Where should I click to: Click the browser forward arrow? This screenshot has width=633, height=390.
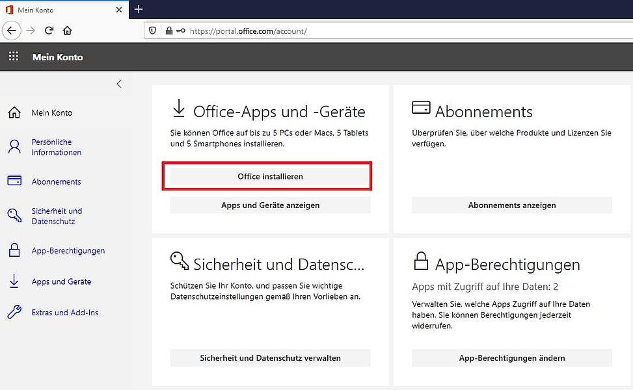click(x=31, y=31)
